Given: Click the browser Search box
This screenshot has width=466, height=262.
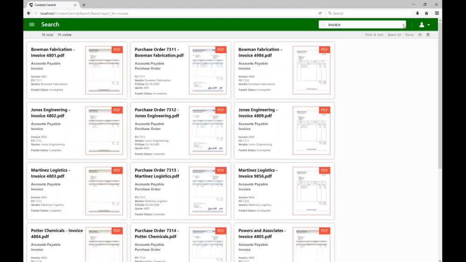Looking at the screenshot, I should coord(370,14).
